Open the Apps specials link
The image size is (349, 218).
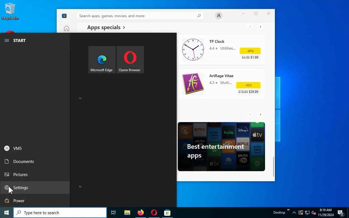click(x=106, y=27)
